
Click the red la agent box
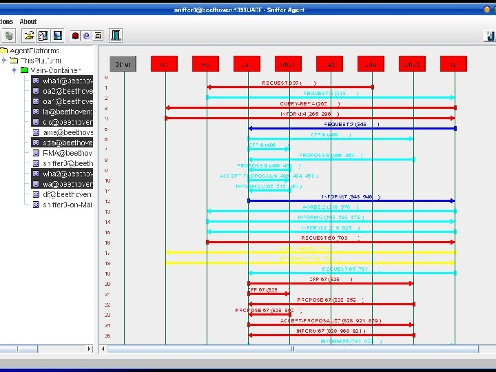click(x=453, y=64)
